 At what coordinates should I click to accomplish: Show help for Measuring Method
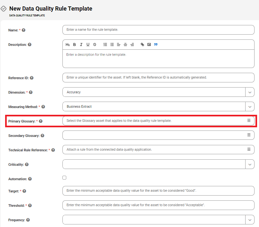tap(43, 107)
